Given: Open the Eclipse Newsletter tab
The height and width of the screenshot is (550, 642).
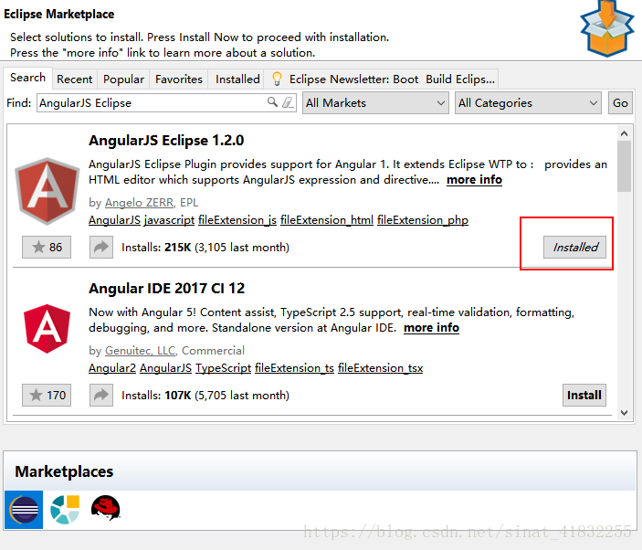Looking at the screenshot, I should tap(382, 79).
